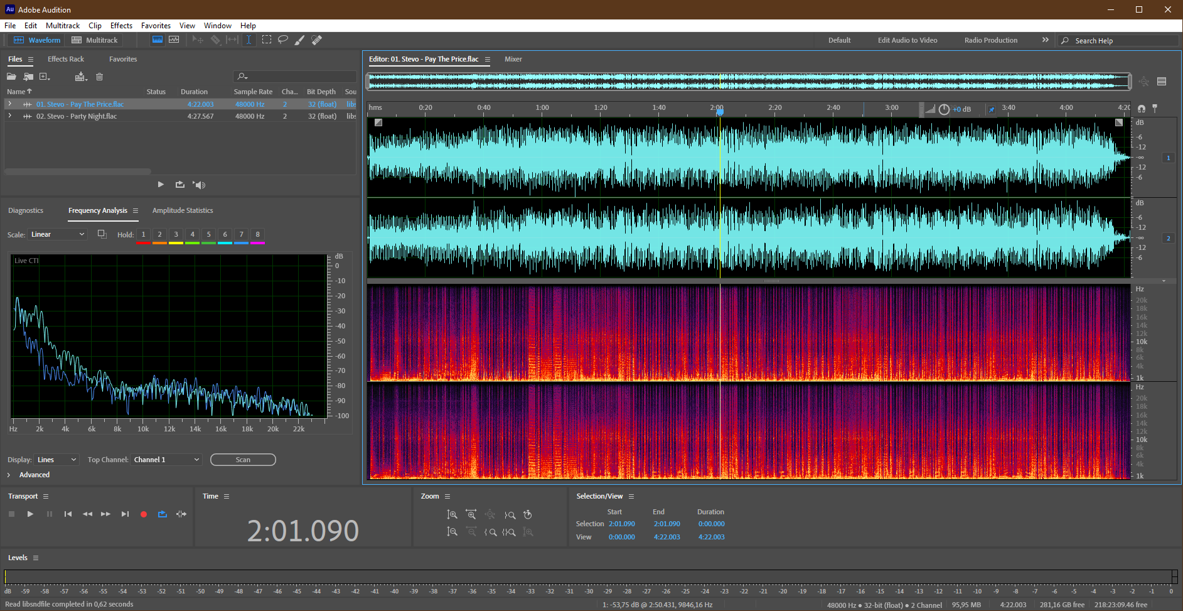Open Editor panel menu icon
This screenshot has width=1183, height=611.
[x=488, y=59]
